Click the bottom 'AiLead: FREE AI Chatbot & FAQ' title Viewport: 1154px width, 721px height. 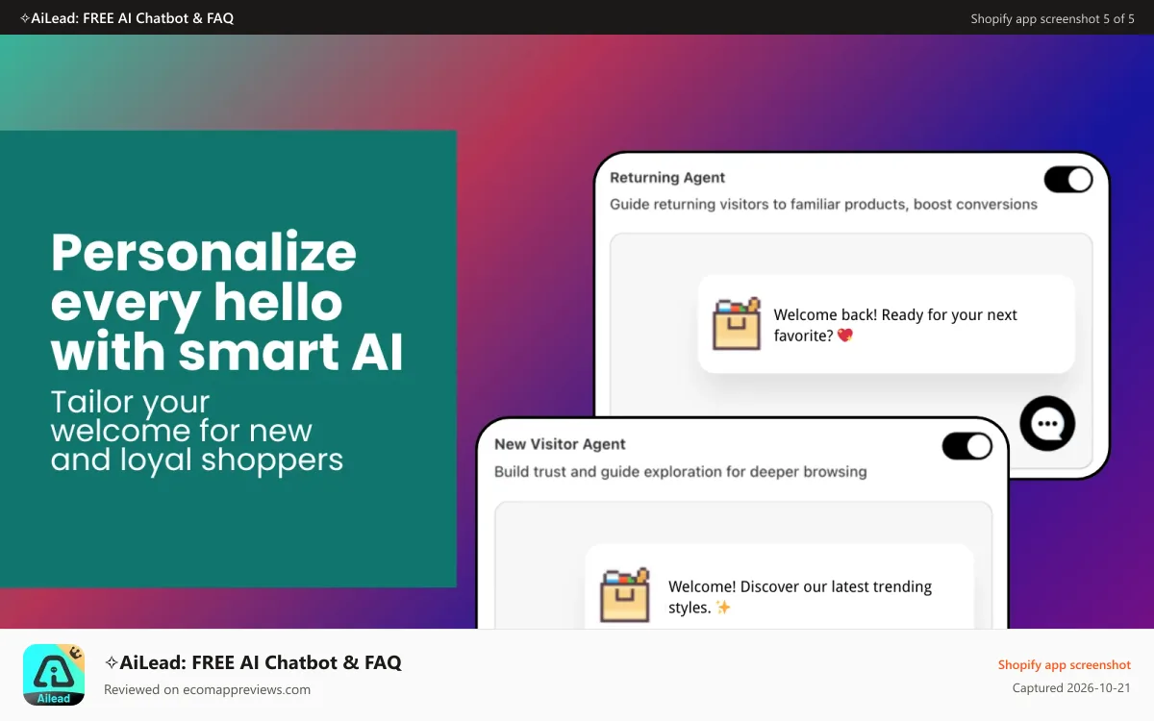tap(253, 662)
